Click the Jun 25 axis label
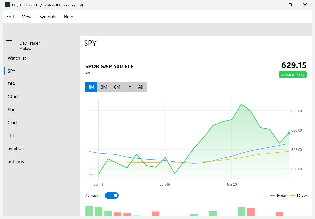This screenshot has height=219, width=315. [x=232, y=184]
